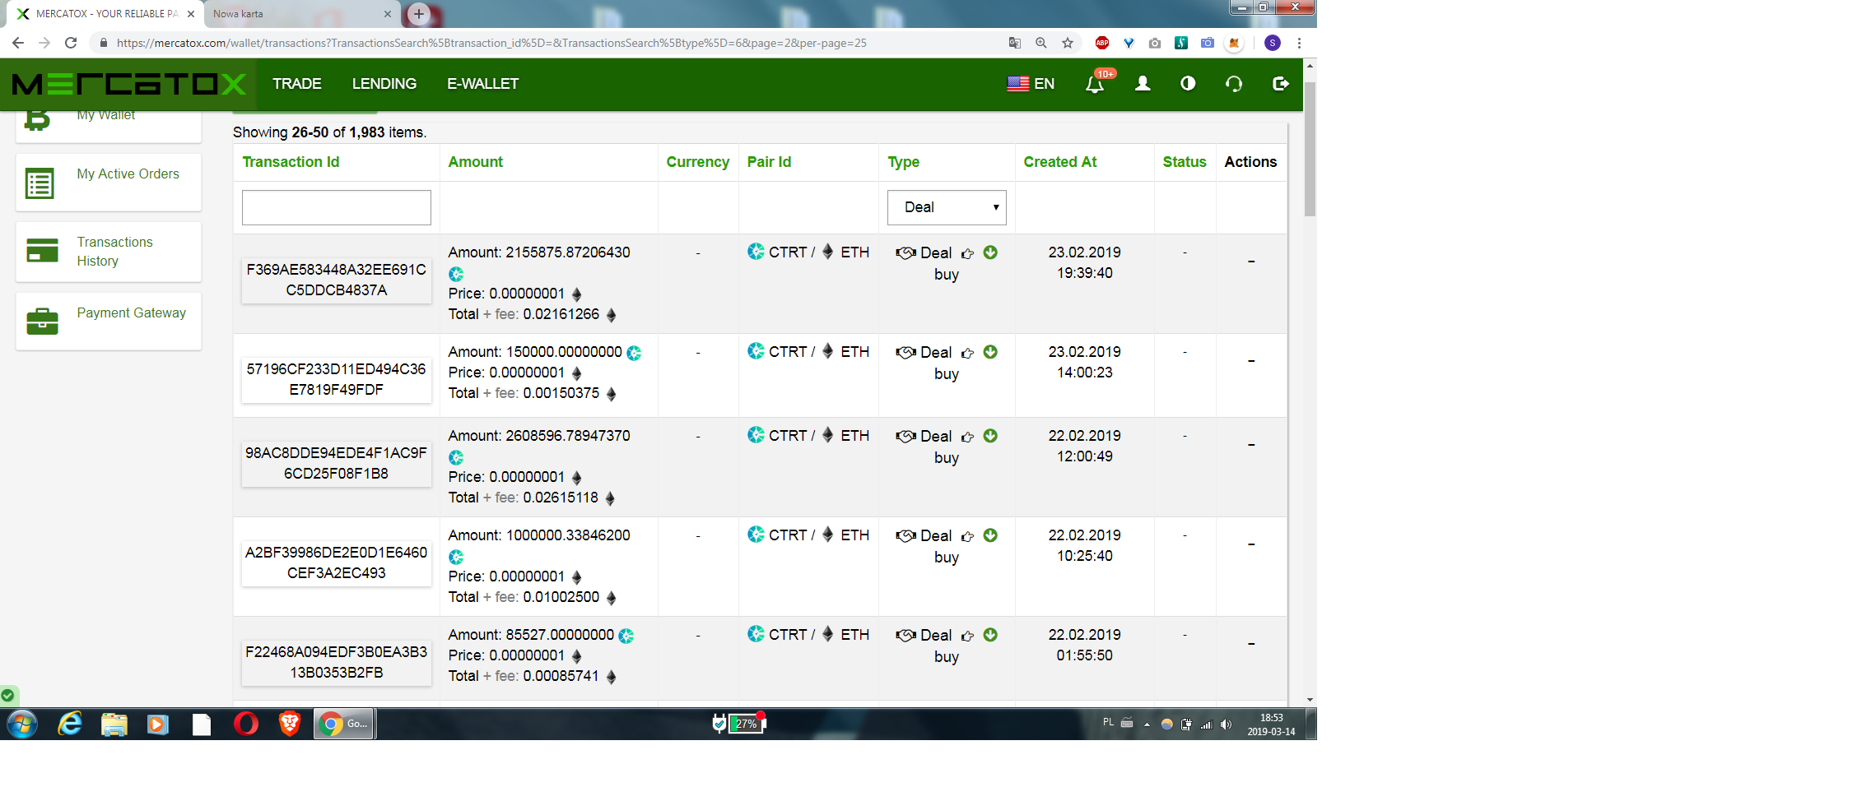This screenshot has height=787, width=1876.
Task: Click the Mercatox logo
Action: (x=128, y=84)
